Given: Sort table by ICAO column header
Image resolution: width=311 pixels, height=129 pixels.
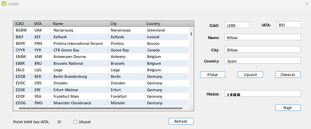Looking at the screenshot, I should pyautogui.click(x=22, y=24).
